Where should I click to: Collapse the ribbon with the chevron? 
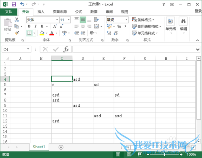[198, 40]
